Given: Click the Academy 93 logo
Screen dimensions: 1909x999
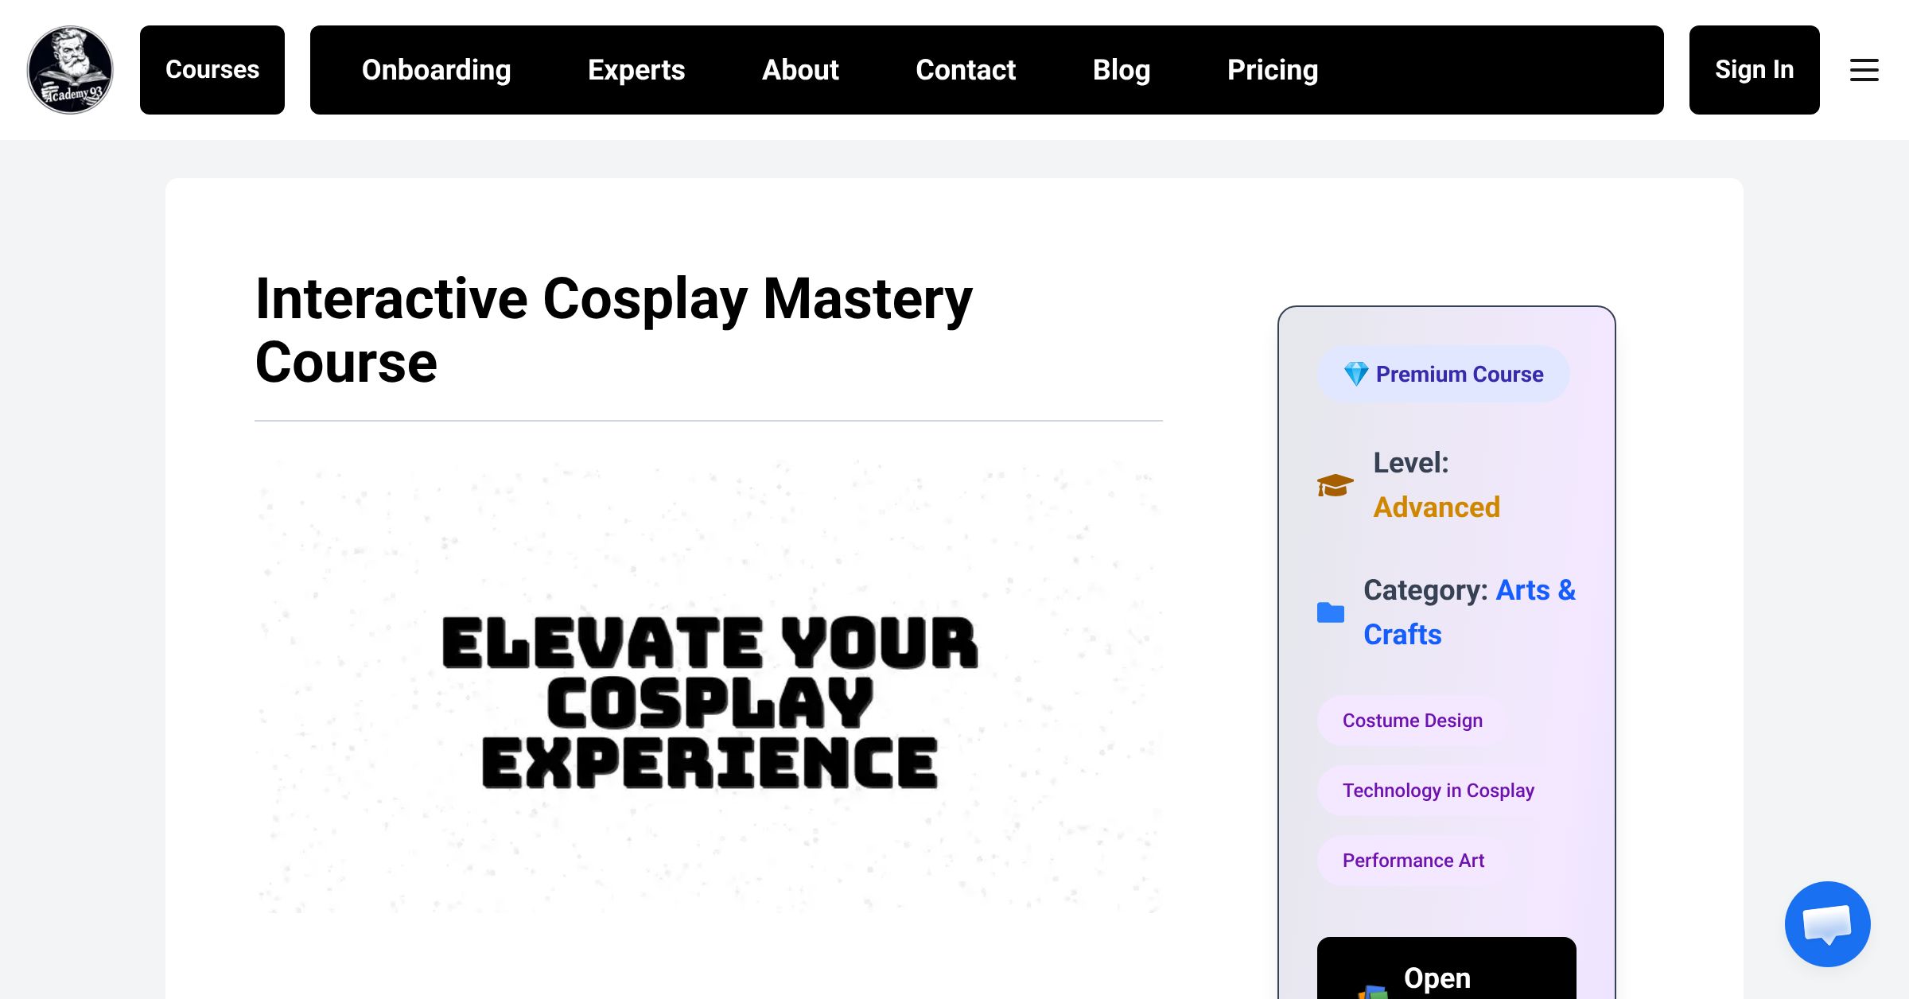Looking at the screenshot, I should 70,70.
